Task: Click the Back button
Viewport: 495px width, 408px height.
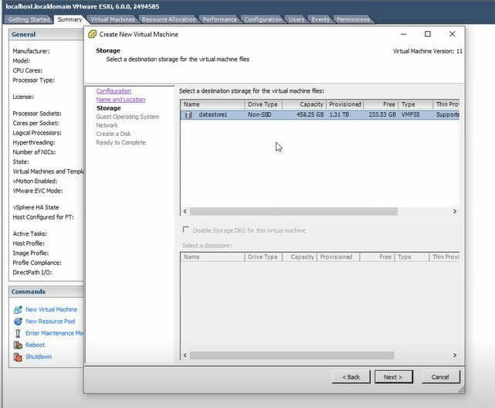Action: point(351,377)
